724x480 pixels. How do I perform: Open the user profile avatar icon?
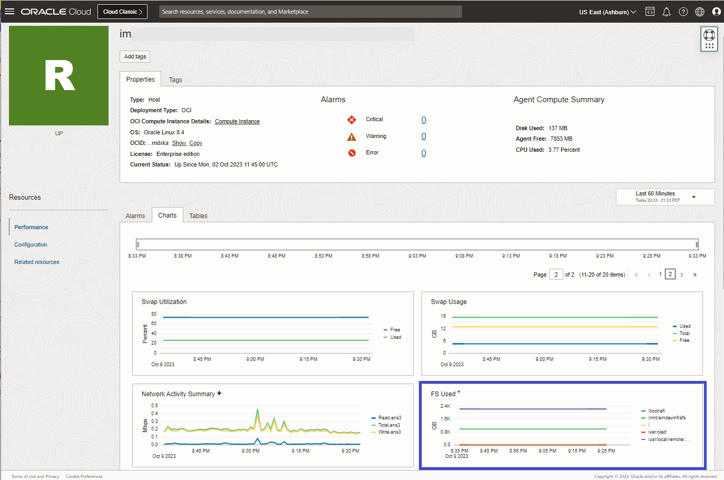click(x=716, y=11)
